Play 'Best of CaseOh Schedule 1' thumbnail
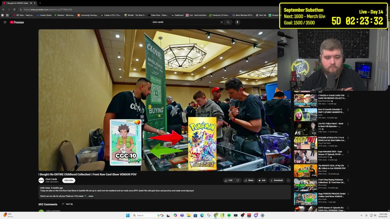Viewport: 390px width, 219px height. 305,115
